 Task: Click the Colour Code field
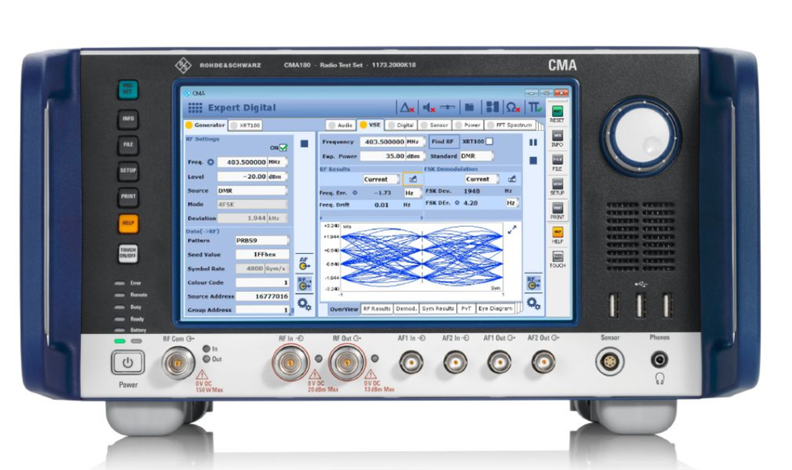coord(262,283)
